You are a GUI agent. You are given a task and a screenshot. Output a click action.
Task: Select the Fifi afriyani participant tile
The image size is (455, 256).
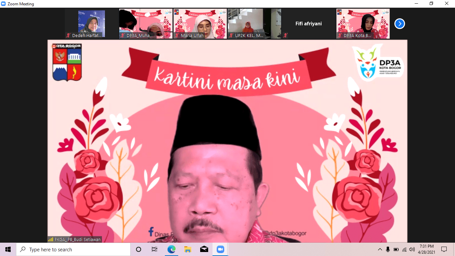(x=308, y=23)
